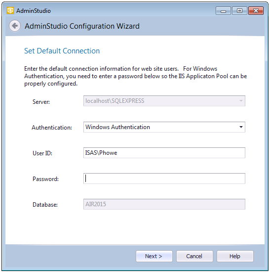Focus the empty Password field

[164, 179]
